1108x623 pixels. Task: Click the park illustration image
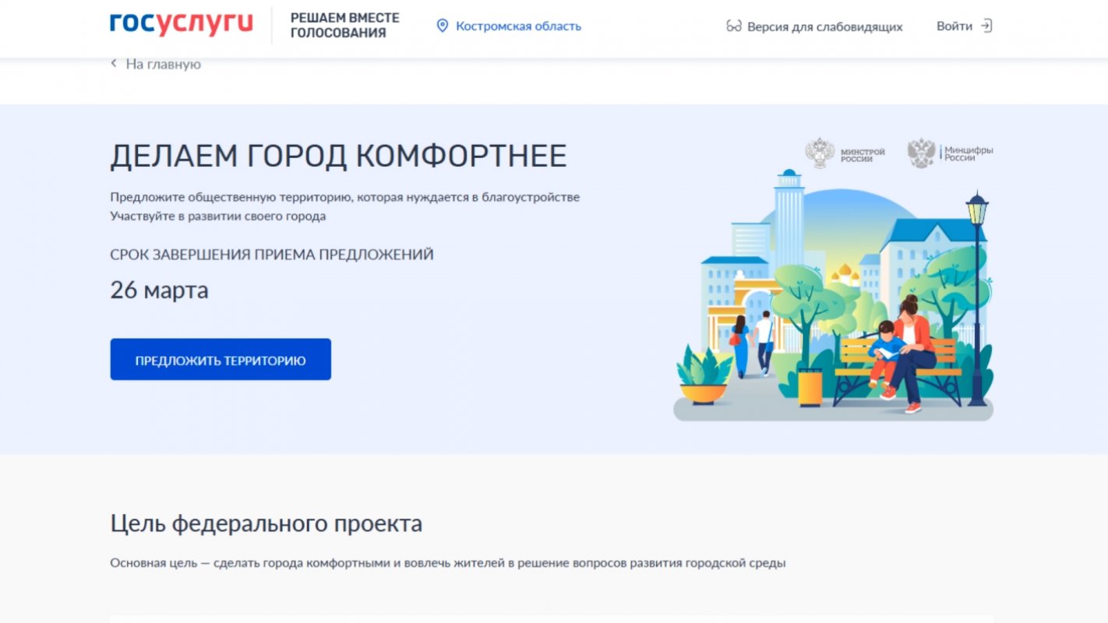click(832, 304)
